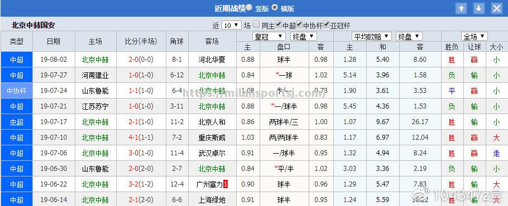This screenshot has width=508, height=206.
Task: Toggle the 亚冠杯 filter checkbox
Action: pyautogui.click(x=327, y=24)
